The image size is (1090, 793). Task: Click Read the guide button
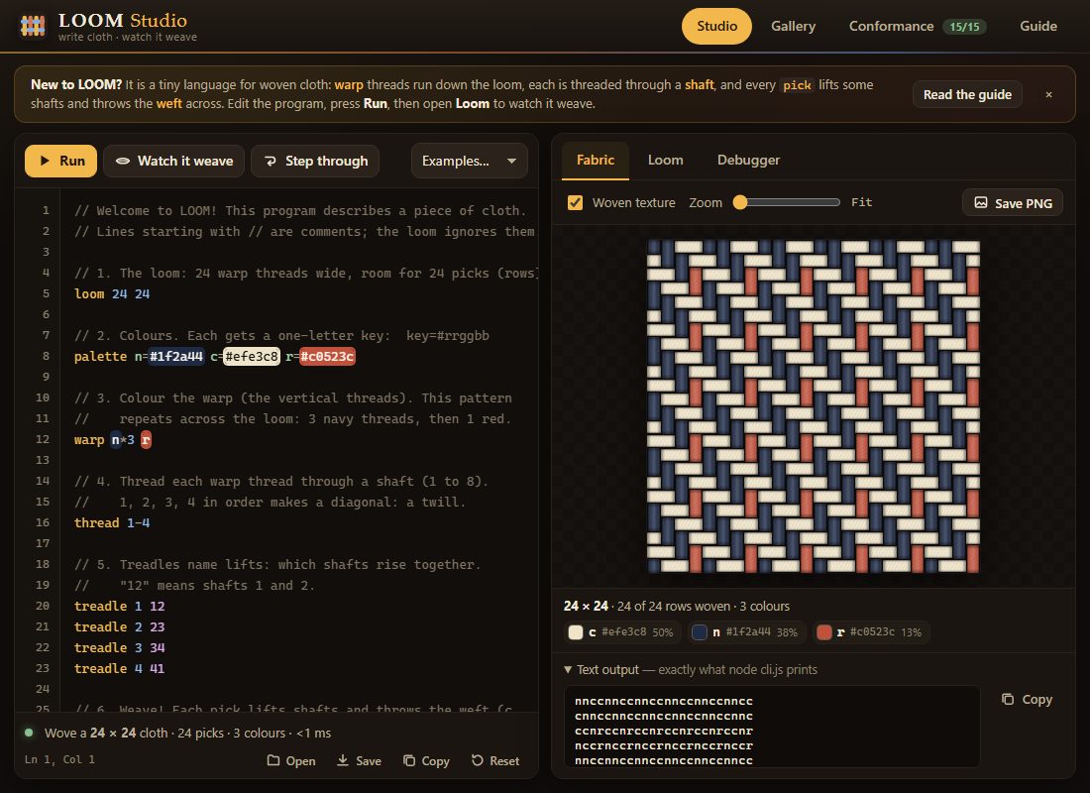point(967,94)
